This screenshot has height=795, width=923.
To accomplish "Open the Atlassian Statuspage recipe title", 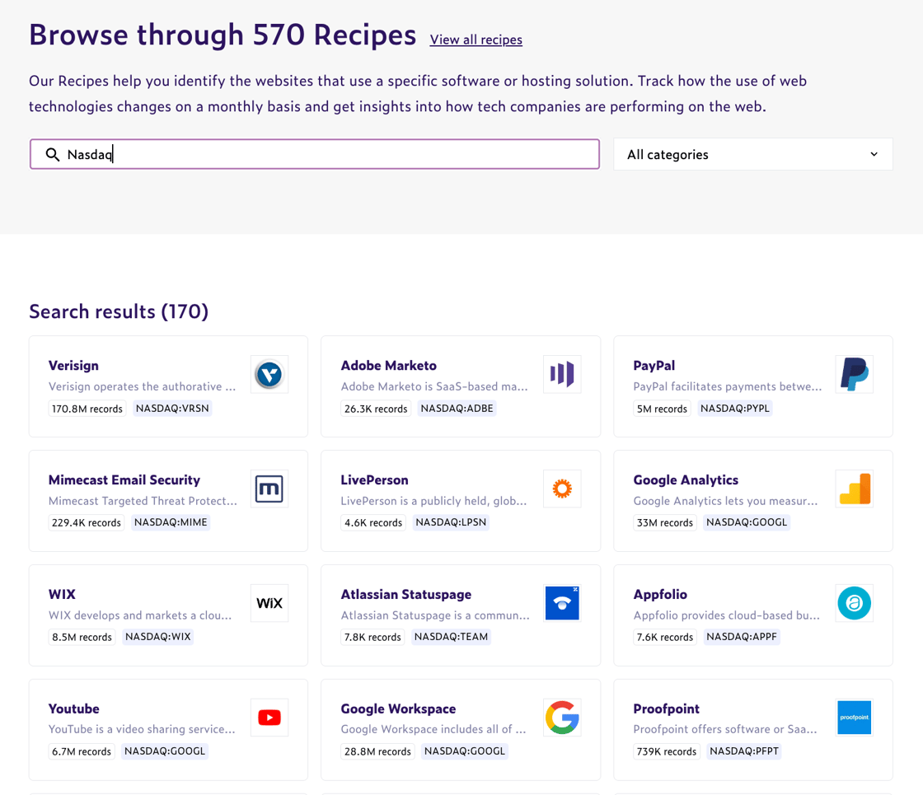I will pos(406,594).
